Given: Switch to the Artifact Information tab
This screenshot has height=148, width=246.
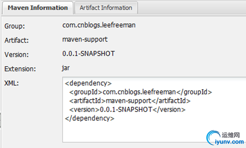Looking at the screenshot, I should pos(106,8).
